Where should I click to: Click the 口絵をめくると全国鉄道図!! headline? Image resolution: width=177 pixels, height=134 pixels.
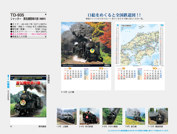[x=114, y=15]
